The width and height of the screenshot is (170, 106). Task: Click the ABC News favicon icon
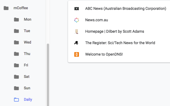[x=76, y=8]
